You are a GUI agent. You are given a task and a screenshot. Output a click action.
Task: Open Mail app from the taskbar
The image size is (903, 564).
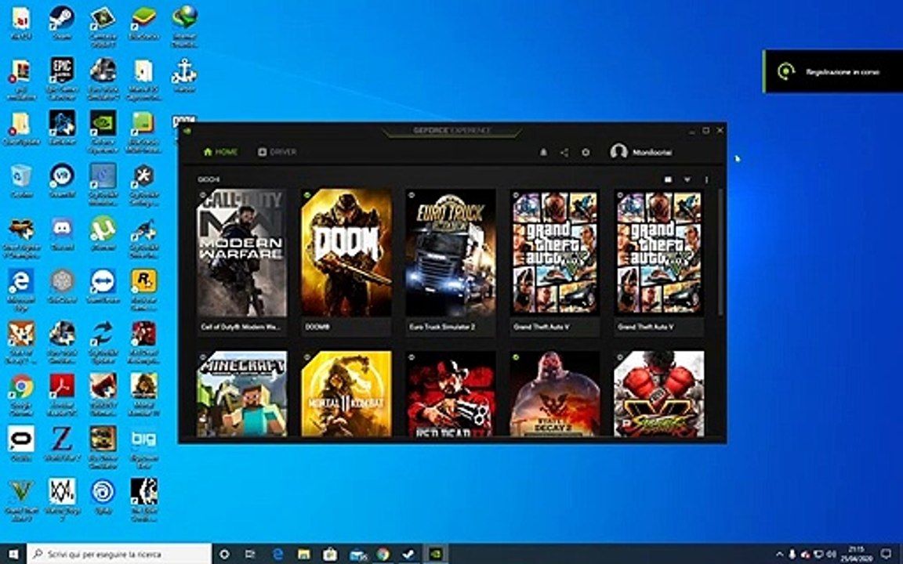357,555
